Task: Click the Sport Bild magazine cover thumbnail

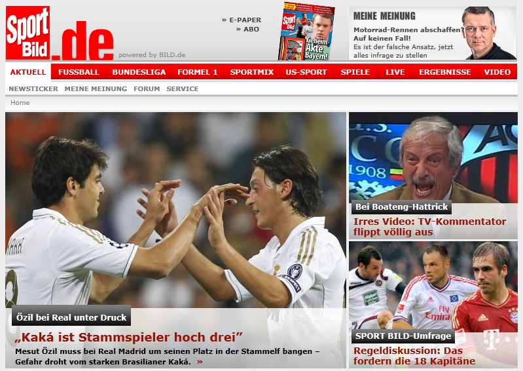Action: (x=306, y=31)
